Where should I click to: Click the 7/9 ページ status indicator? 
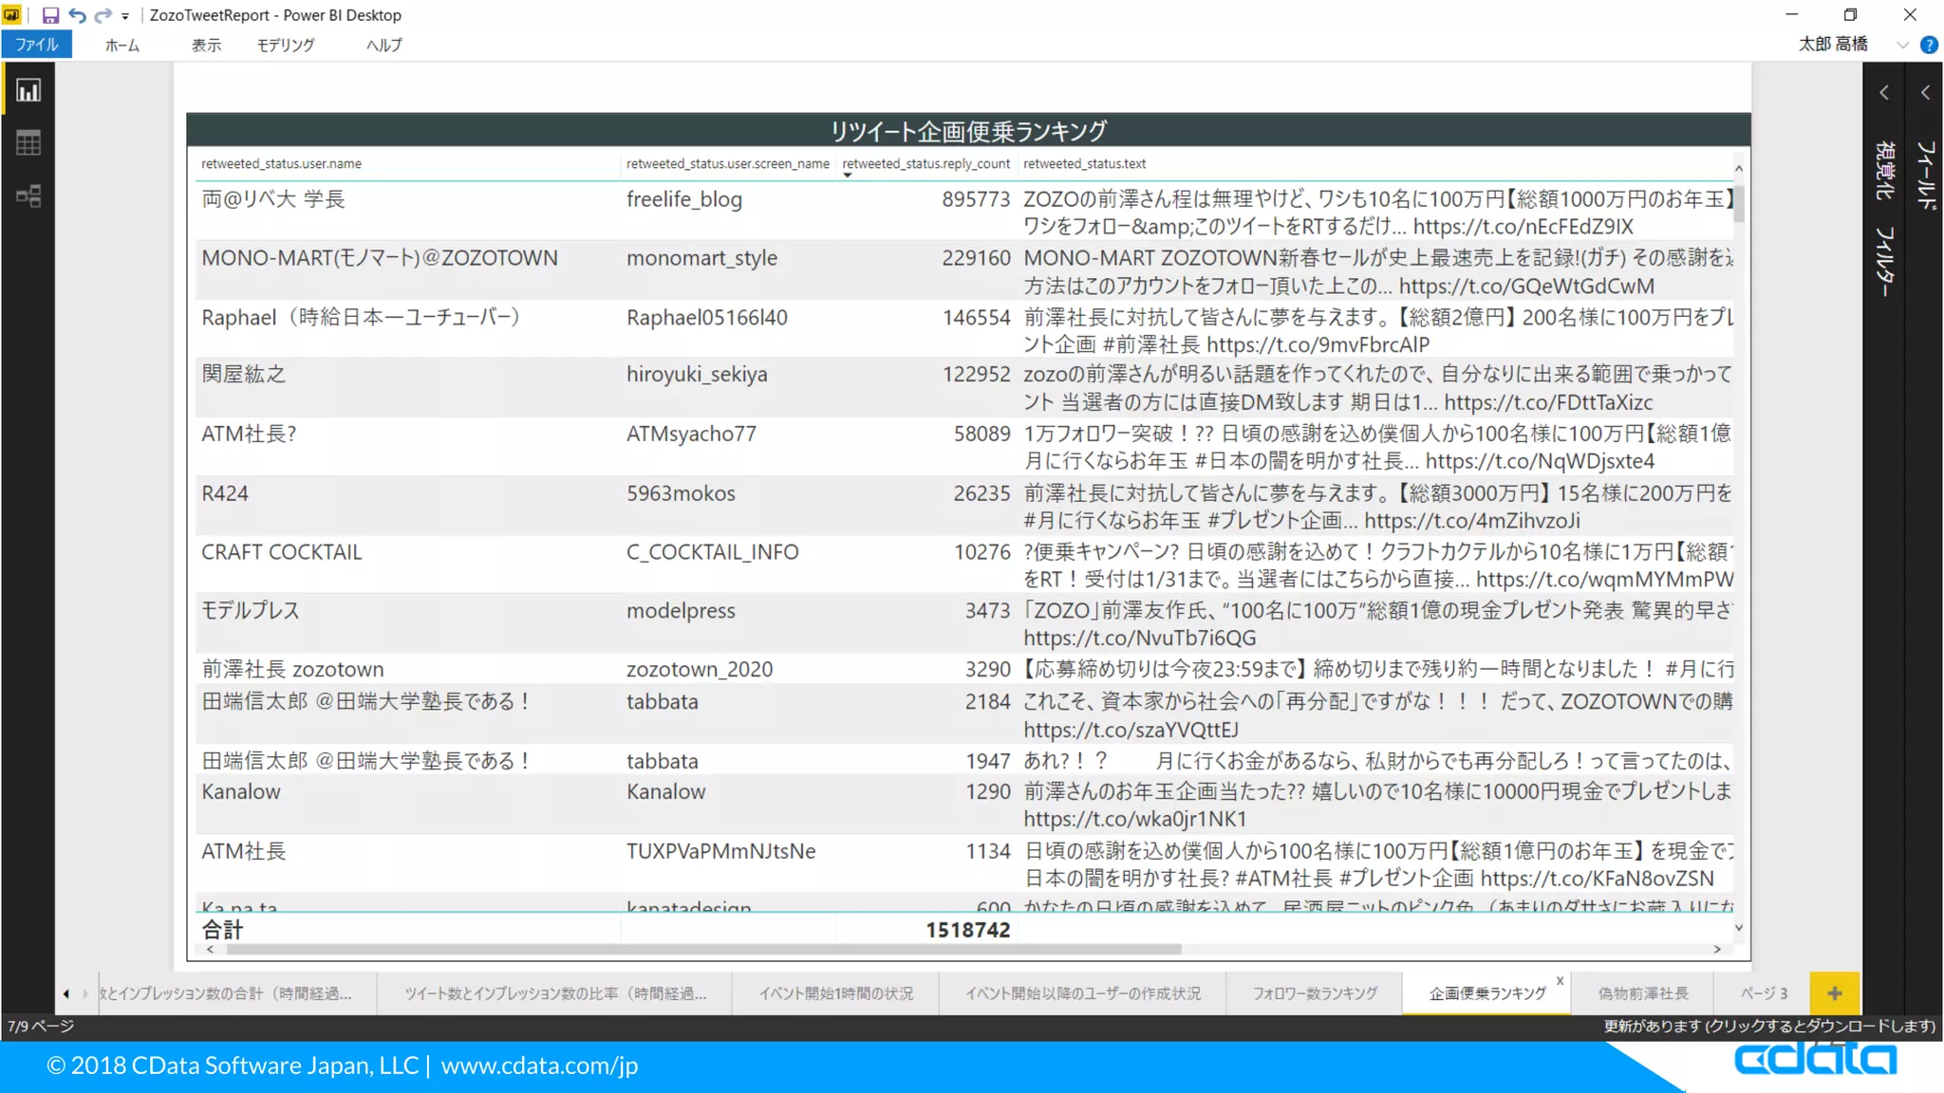pyautogui.click(x=41, y=1026)
